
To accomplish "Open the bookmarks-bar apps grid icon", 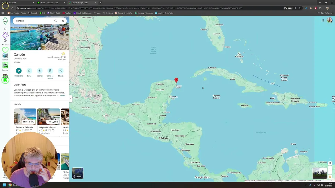I will 3,13.
